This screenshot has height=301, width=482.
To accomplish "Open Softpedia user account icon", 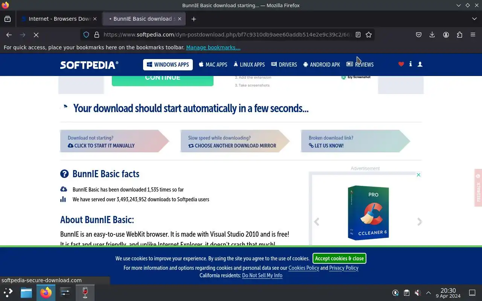I will pyautogui.click(x=420, y=64).
